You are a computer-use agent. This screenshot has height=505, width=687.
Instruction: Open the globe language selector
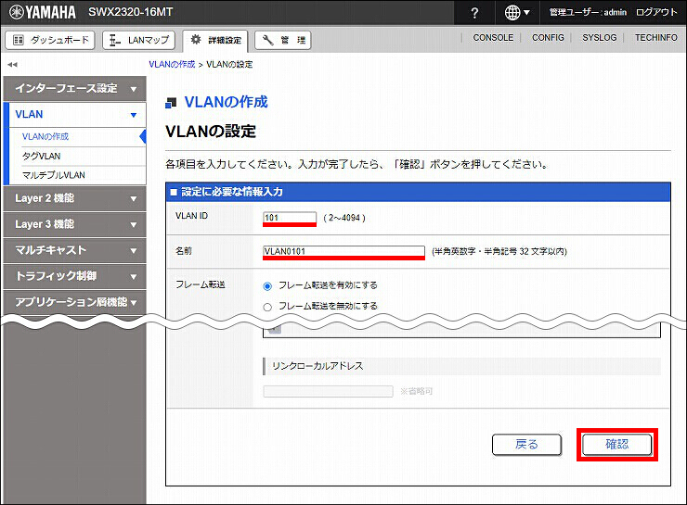coord(517,13)
